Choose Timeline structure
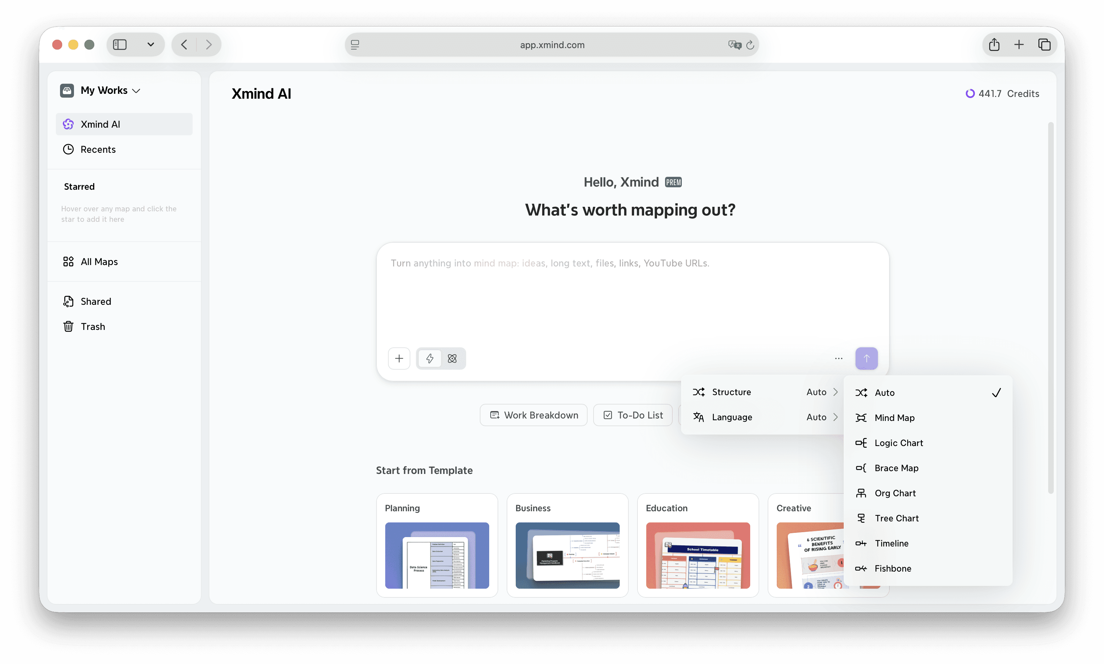 tap(927, 543)
